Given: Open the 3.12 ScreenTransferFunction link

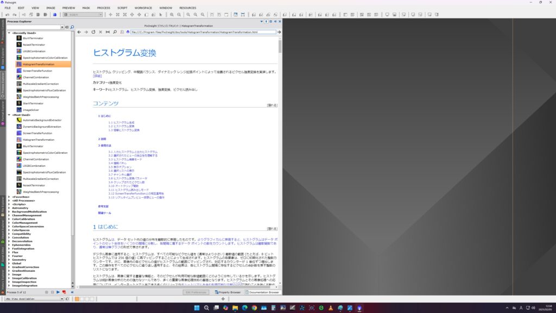Looking at the screenshot, I should pos(136,194).
